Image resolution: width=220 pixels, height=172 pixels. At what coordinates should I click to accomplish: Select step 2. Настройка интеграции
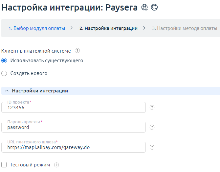108,28
